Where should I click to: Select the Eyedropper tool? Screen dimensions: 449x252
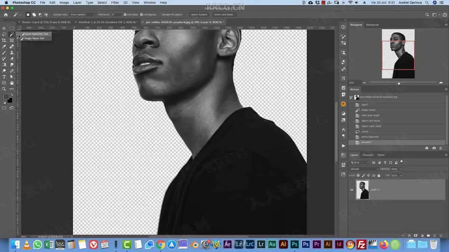coord(4,47)
